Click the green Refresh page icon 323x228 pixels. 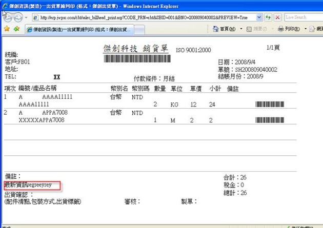tap(268, 17)
